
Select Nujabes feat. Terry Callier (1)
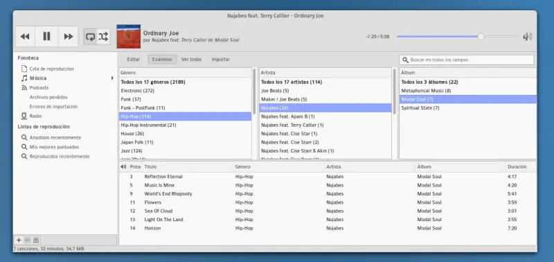[x=325, y=125]
